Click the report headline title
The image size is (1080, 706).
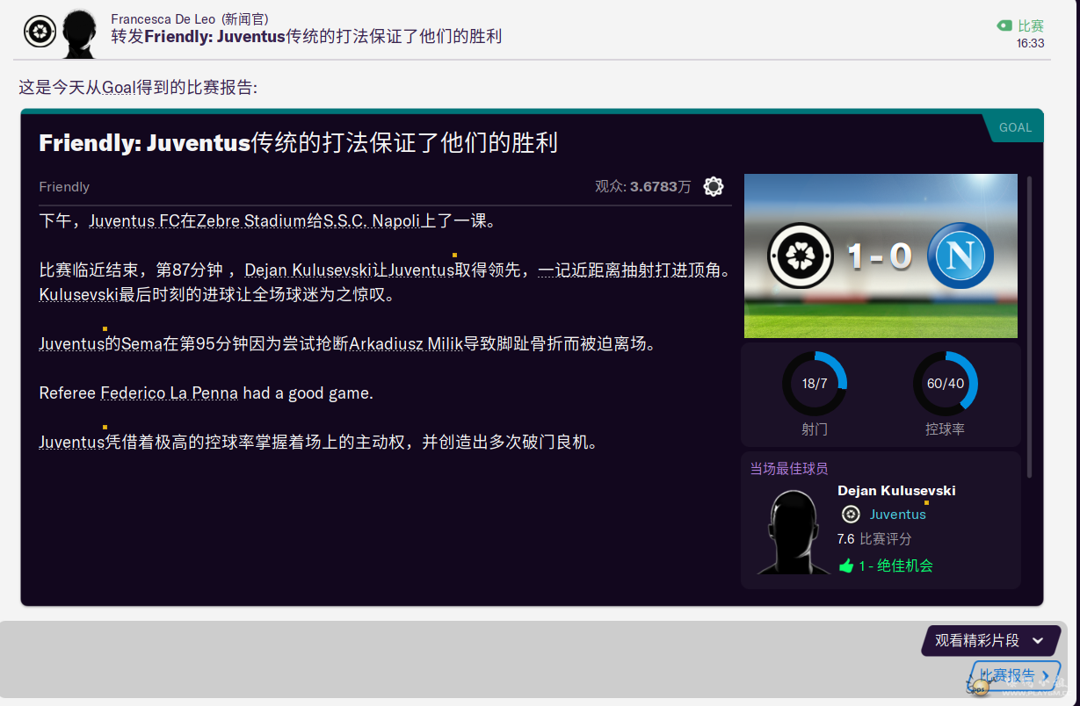[298, 143]
